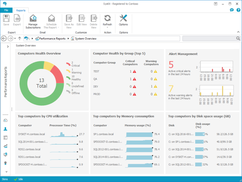The width and height of the screenshot is (242, 182).
Task: Go up one level with the arrow
Action: pos(19,38)
